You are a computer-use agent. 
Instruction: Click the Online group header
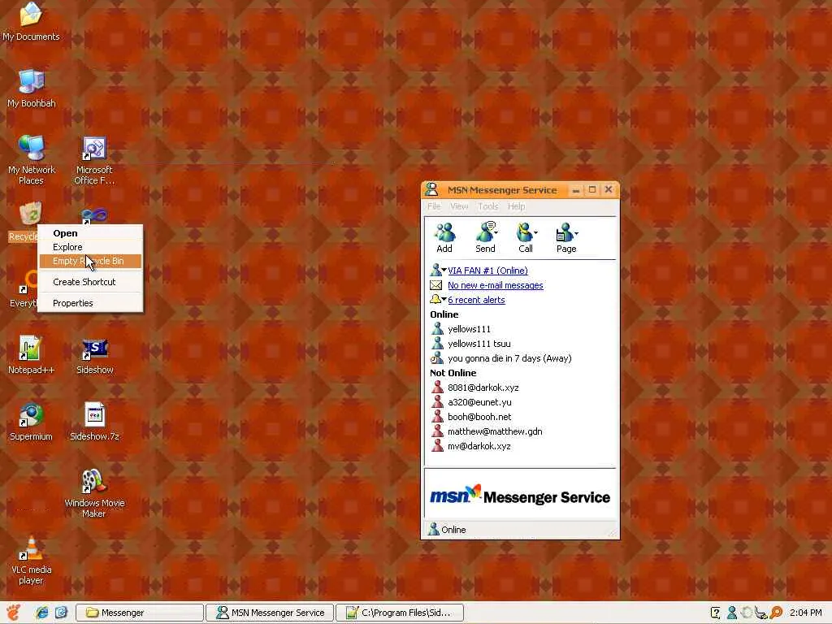444,314
